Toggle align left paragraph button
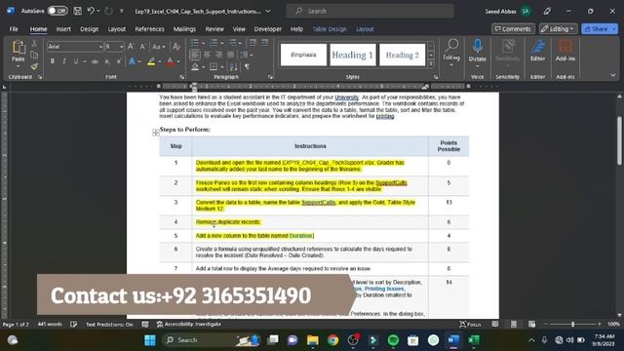 (195, 55)
